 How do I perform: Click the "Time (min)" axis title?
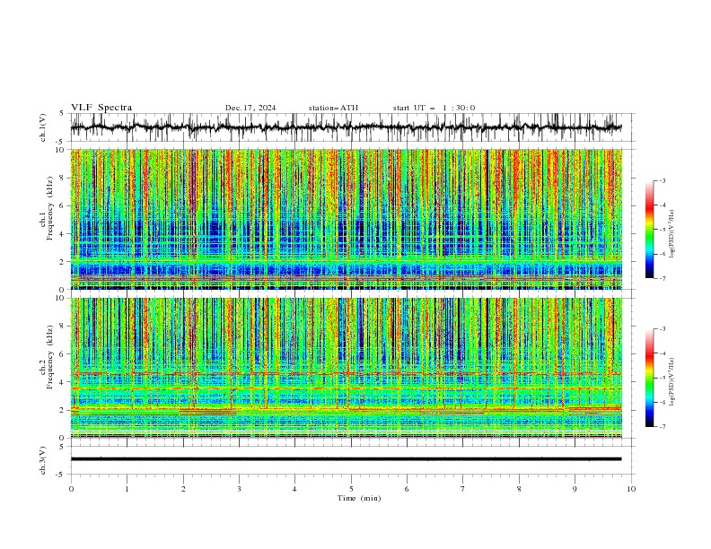pyautogui.click(x=359, y=498)
